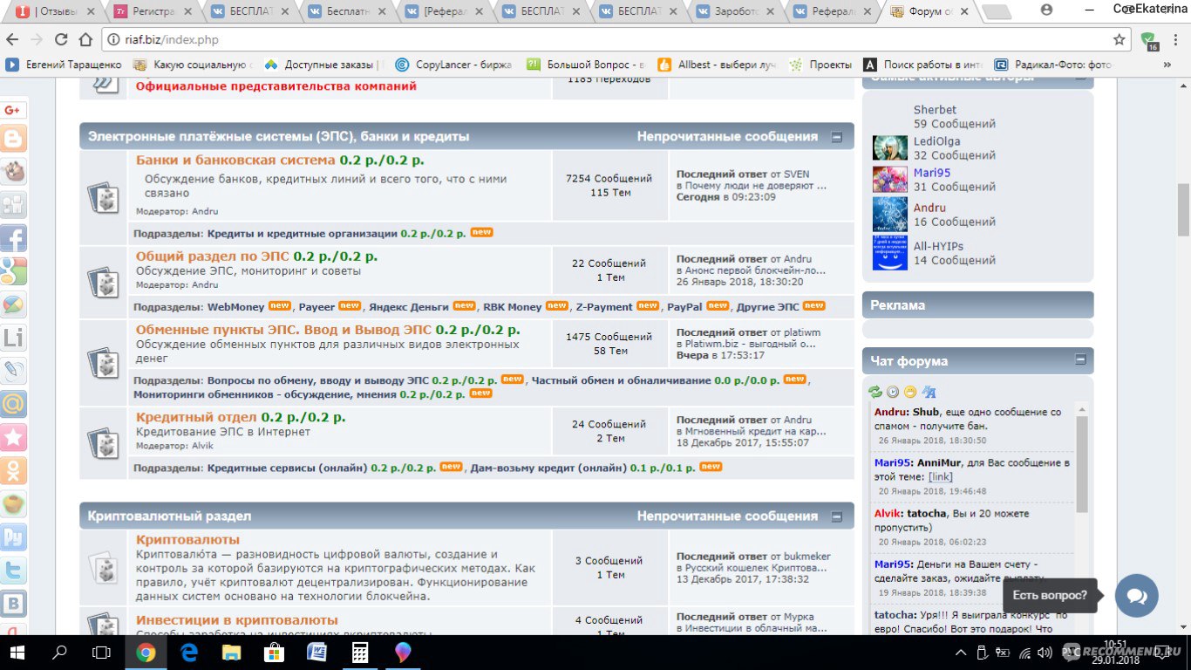This screenshot has width=1191, height=670.
Task: Open the Криптовалюты forum
Action: (187, 539)
